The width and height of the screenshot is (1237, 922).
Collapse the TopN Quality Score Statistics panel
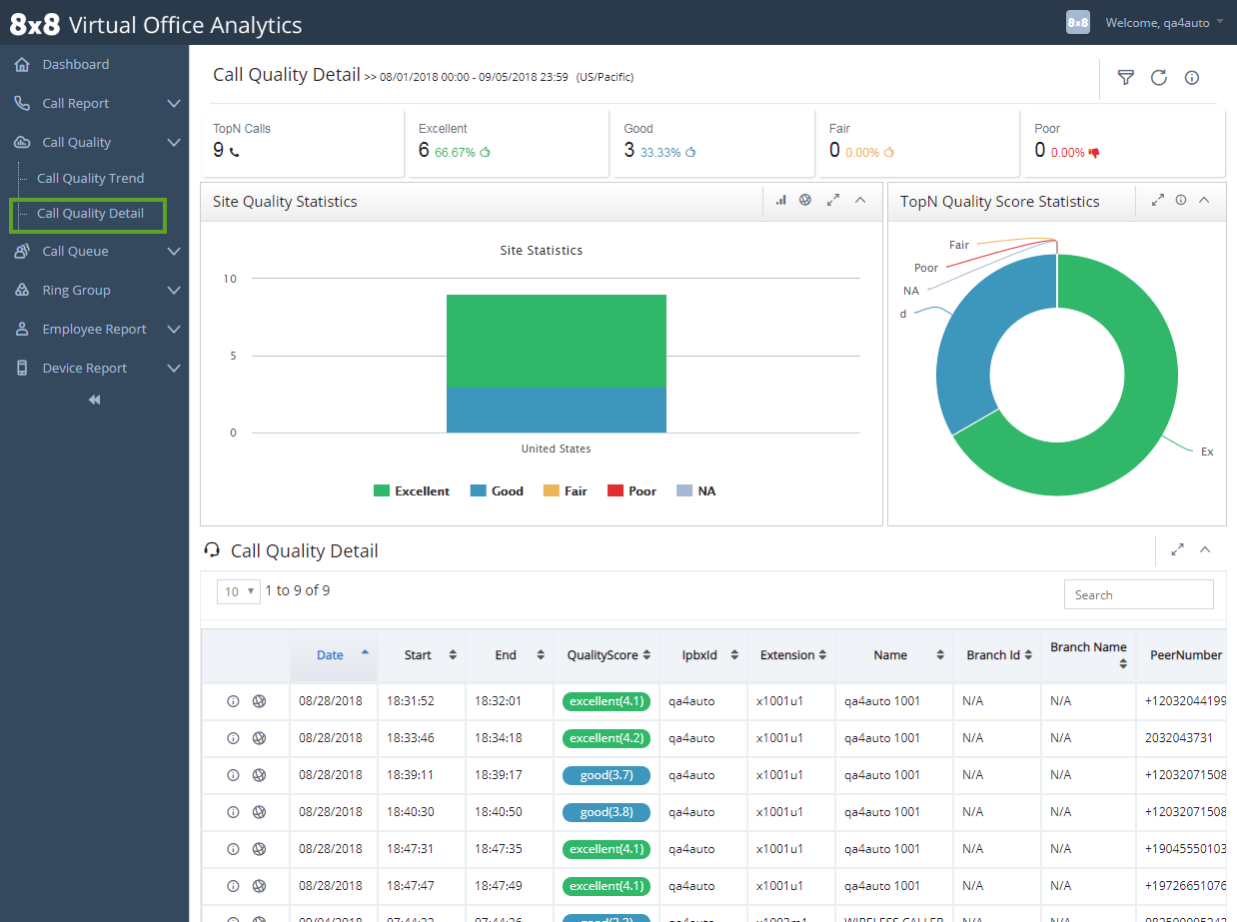click(x=1203, y=200)
